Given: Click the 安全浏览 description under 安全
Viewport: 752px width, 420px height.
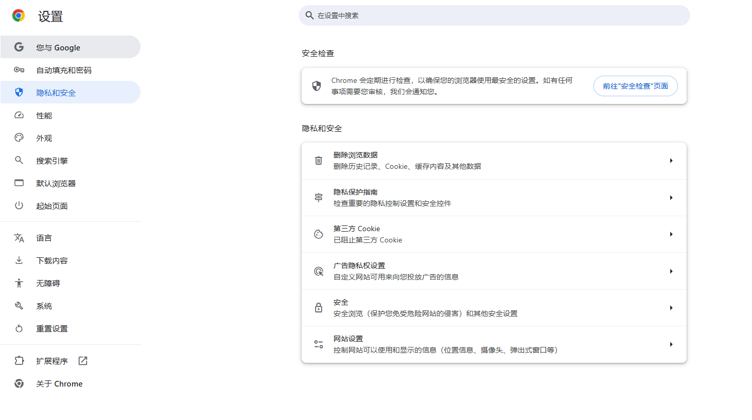Looking at the screenshot, I should [x=426, y=313].
